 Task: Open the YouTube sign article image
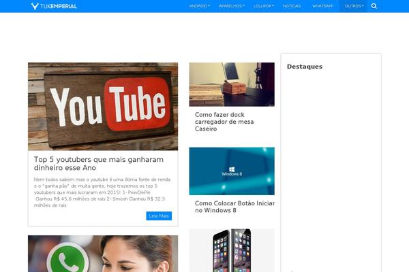click(x=103, y=107)
